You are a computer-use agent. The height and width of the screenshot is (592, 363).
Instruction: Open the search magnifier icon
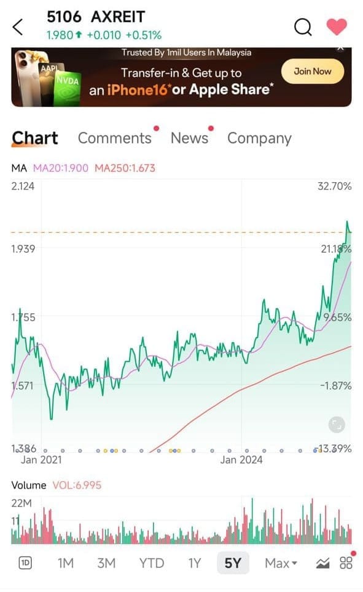pyautogui.click(x=303, y=27)
